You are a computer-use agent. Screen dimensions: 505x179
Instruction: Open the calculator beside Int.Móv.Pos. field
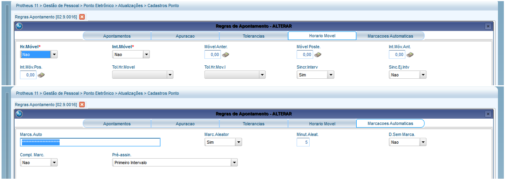tap(41, 75)
